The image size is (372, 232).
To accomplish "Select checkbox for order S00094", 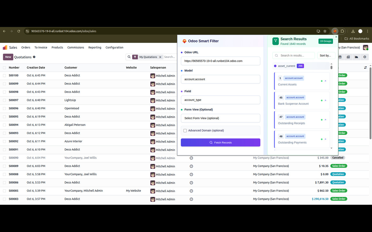I will pos(4,125).
